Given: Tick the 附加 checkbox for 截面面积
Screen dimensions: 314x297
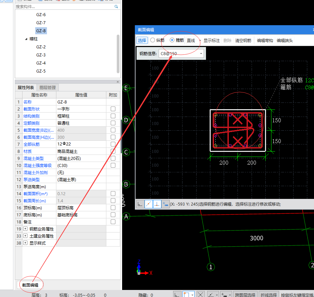Looking at the screenshot, I should coord(113,194).
